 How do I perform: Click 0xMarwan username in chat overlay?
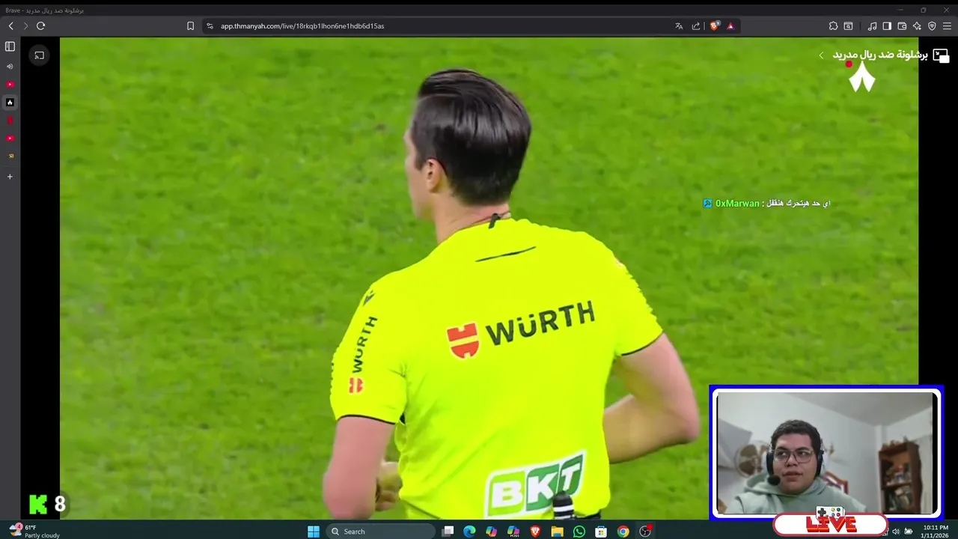tap(737, 204)
